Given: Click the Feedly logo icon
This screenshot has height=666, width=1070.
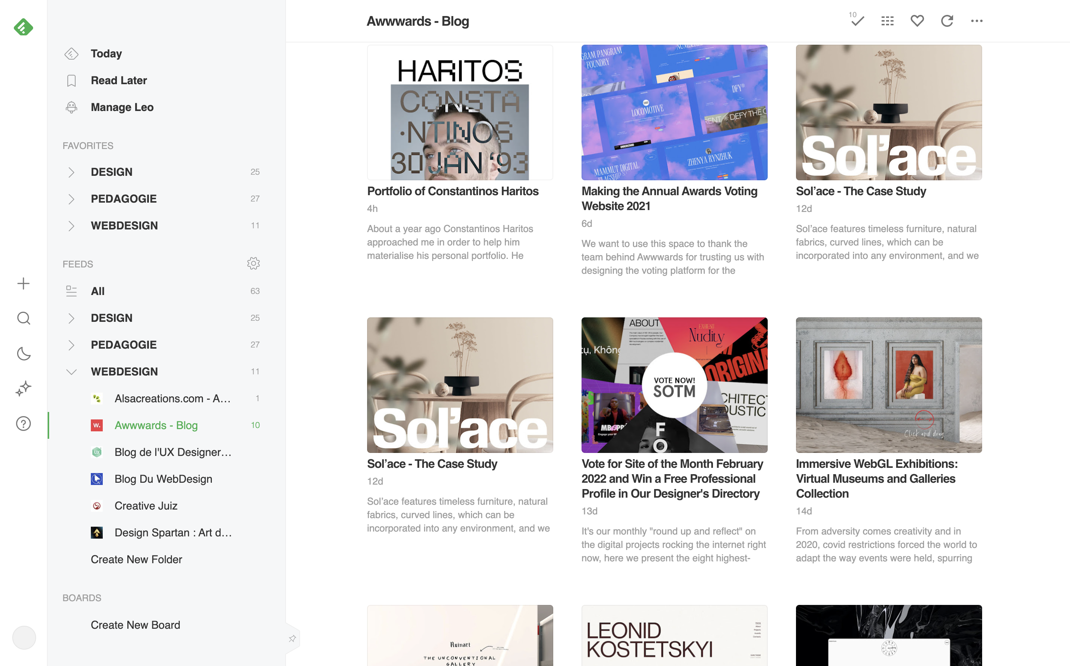Looking at the screenshot, I should (x=23, y=27).
